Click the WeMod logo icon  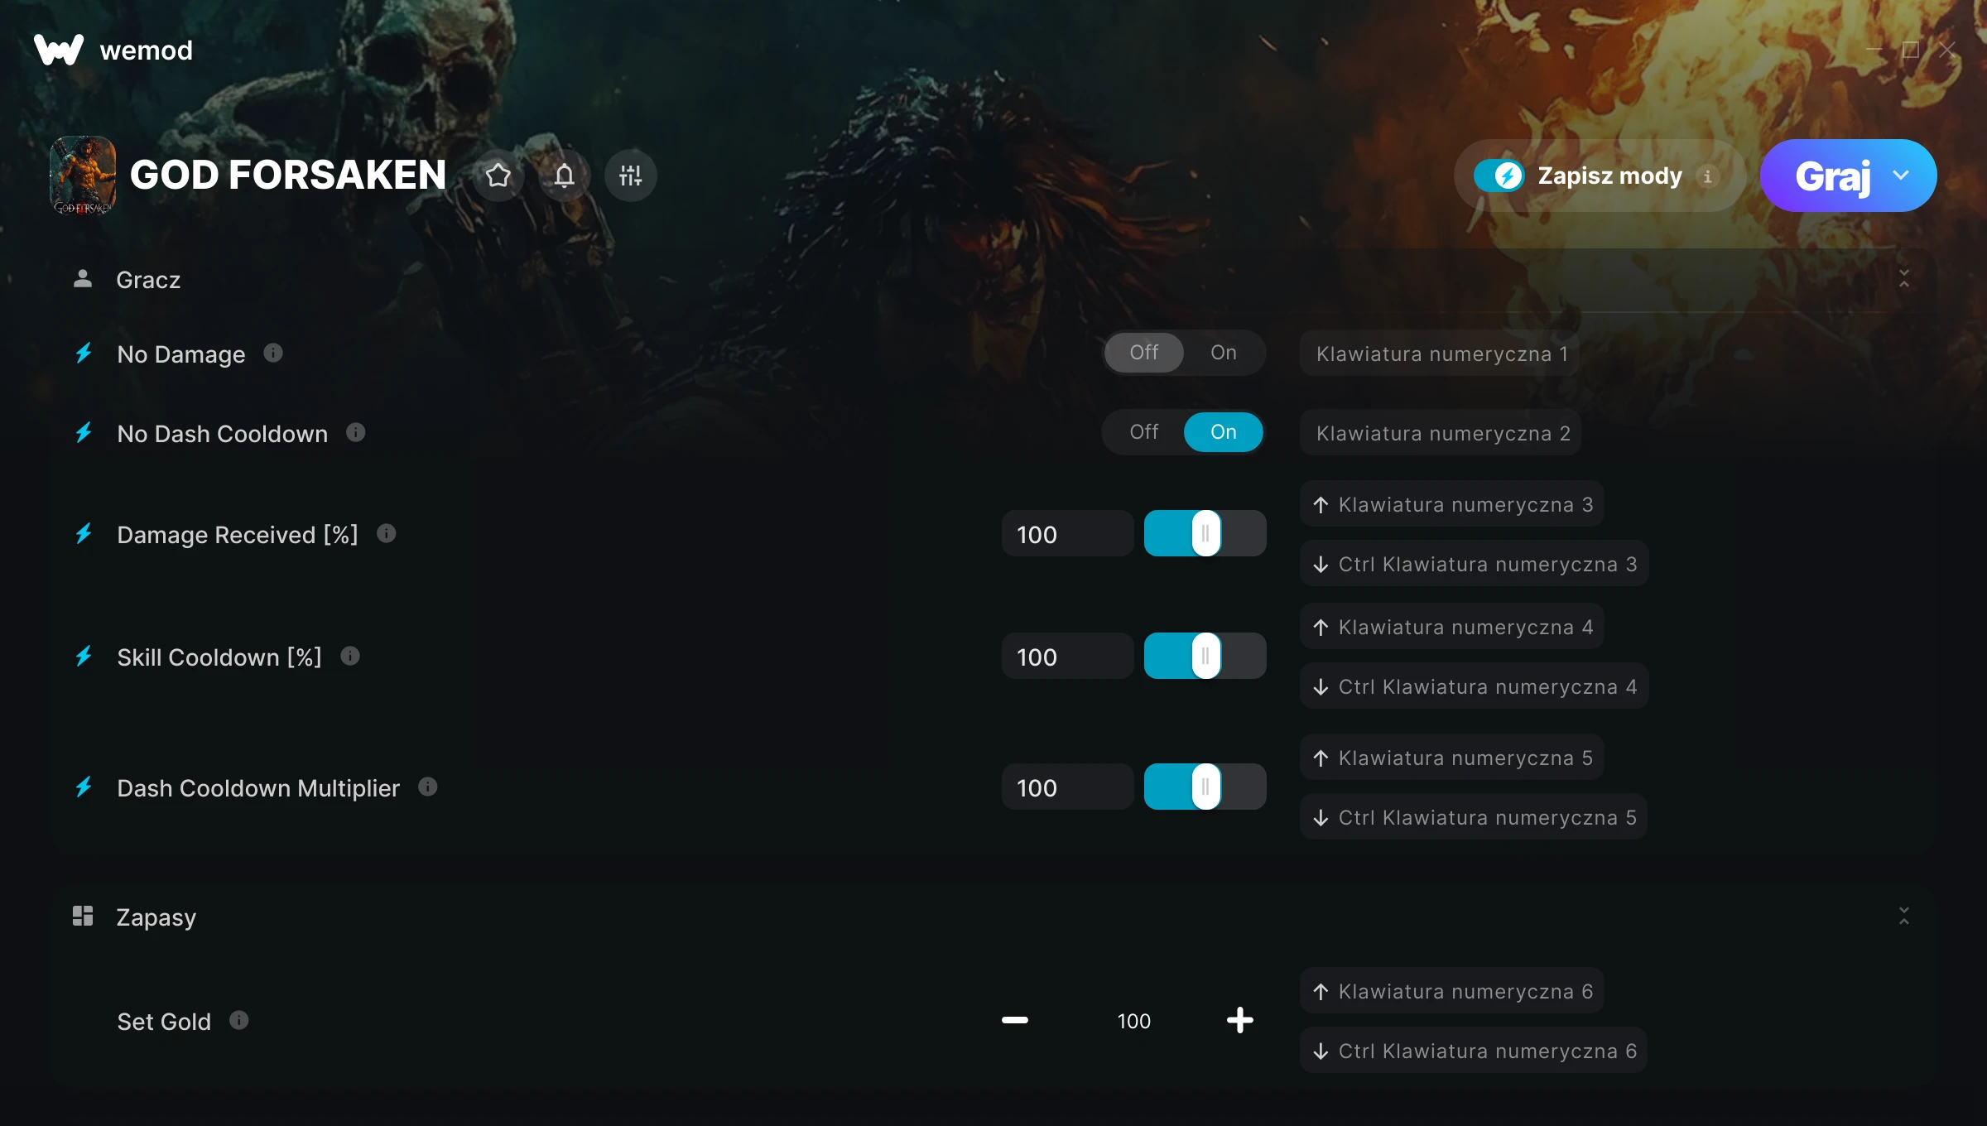(x=59, y=50)
